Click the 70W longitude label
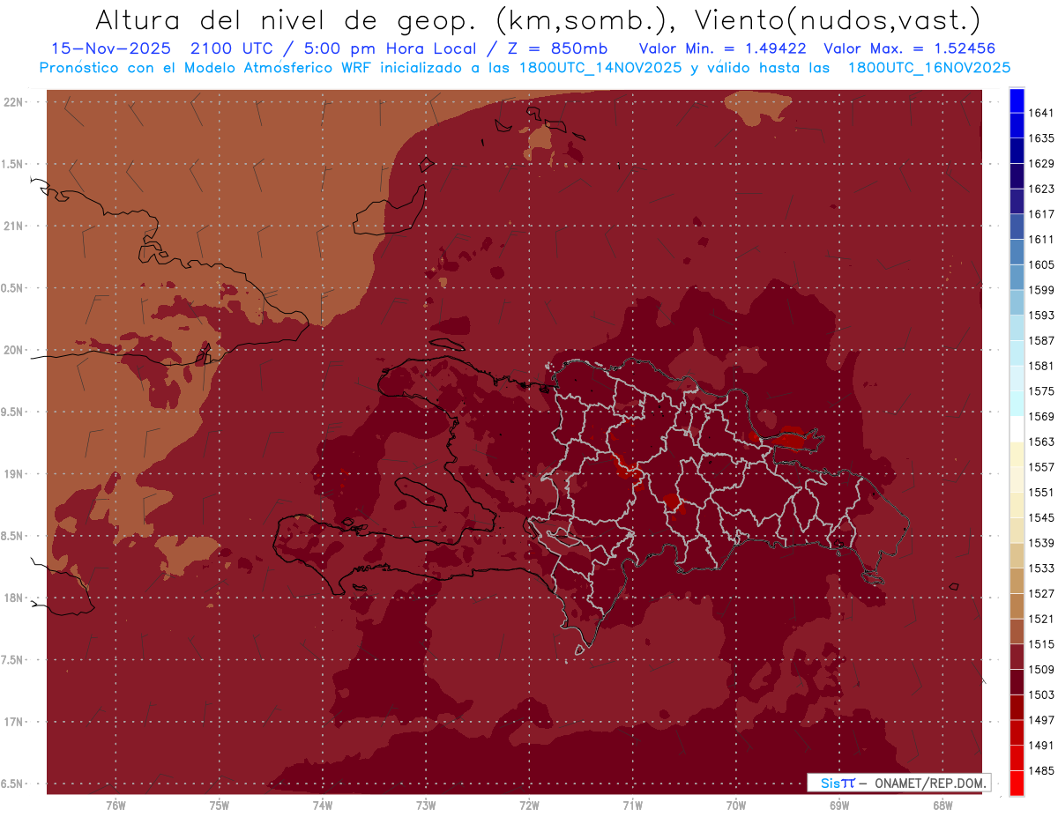The image size is (1058, 817). (x=736, y=806)
